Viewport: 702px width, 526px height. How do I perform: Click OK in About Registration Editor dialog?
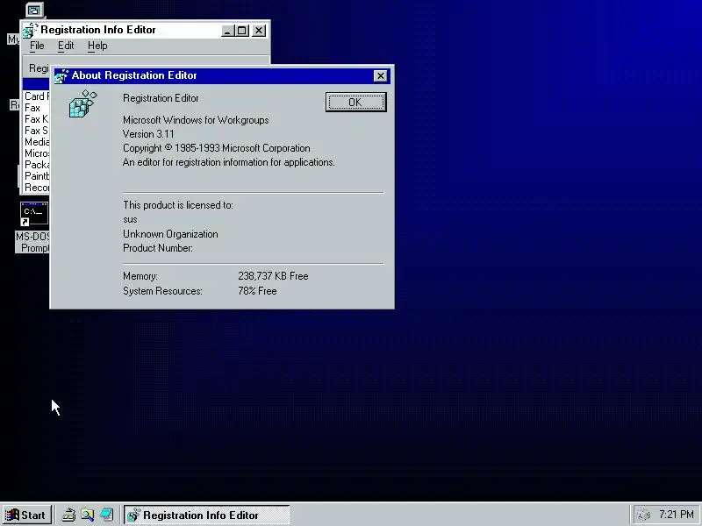355,103
